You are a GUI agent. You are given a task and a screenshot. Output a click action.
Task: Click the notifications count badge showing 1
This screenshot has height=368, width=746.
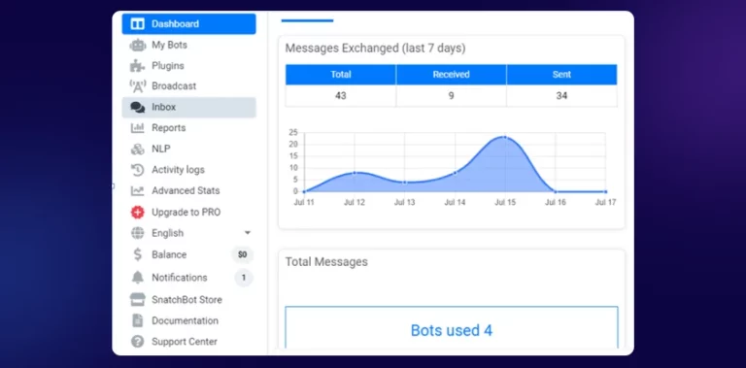coord(244,278)
